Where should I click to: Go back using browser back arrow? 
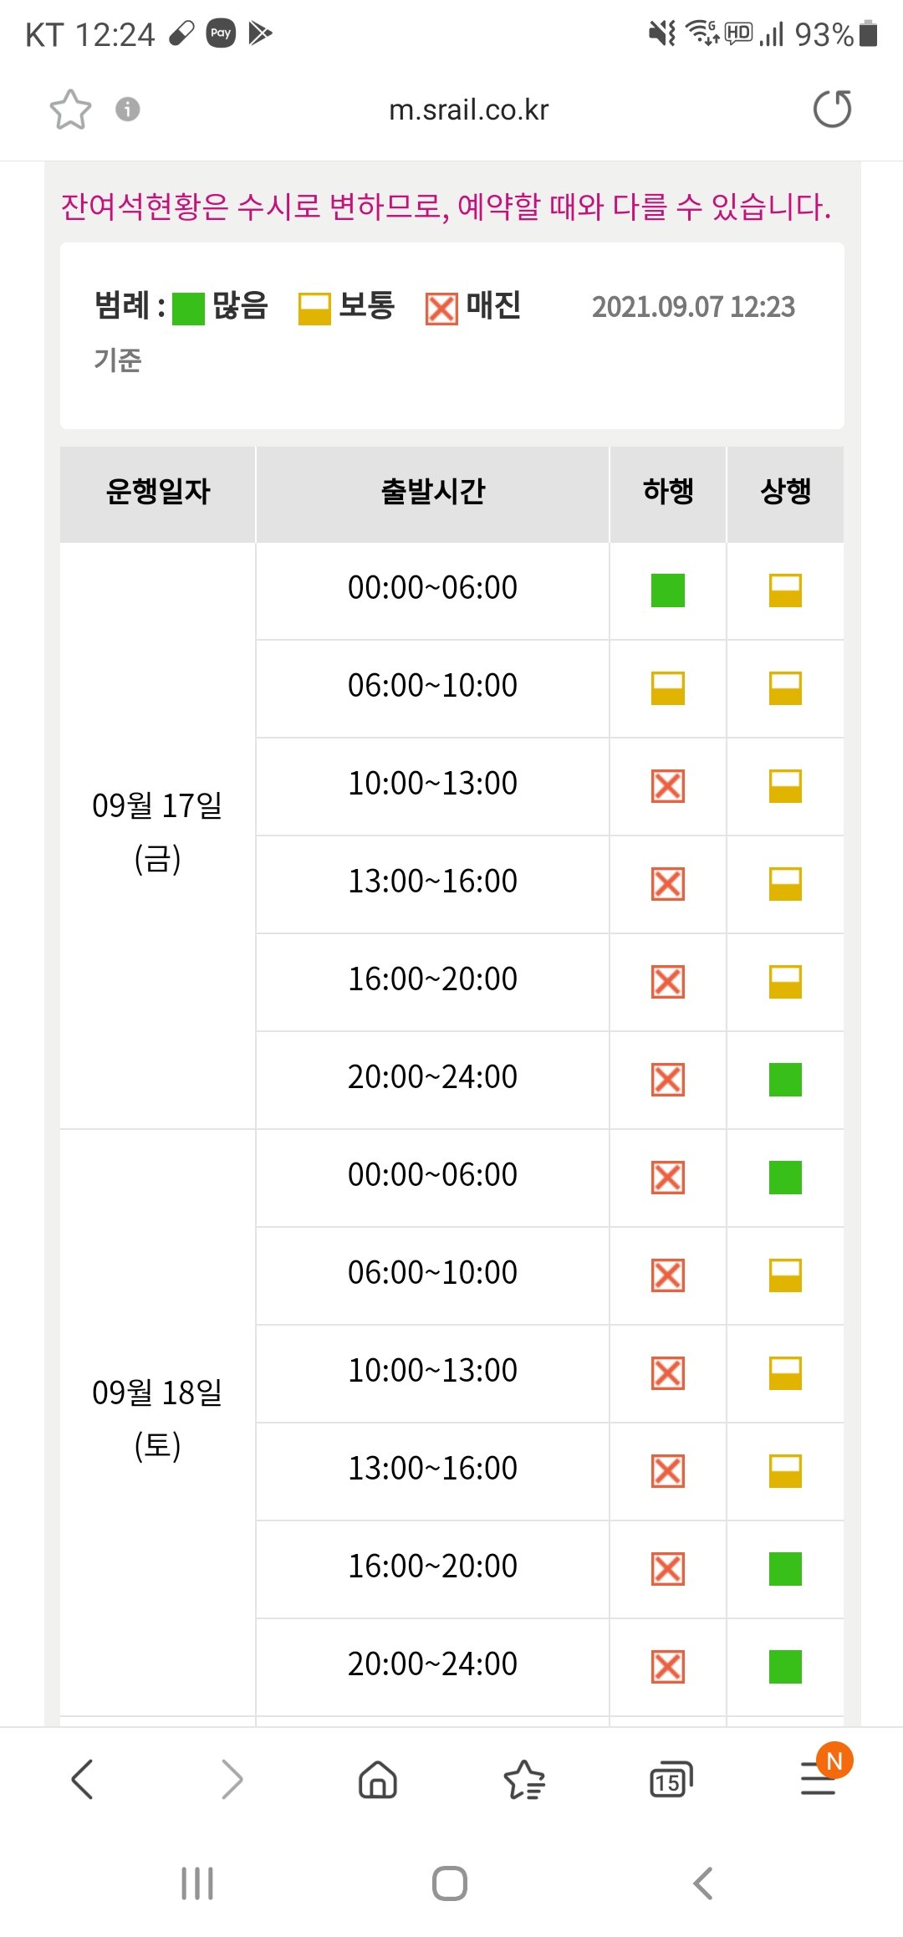[x=82, y=1779]
